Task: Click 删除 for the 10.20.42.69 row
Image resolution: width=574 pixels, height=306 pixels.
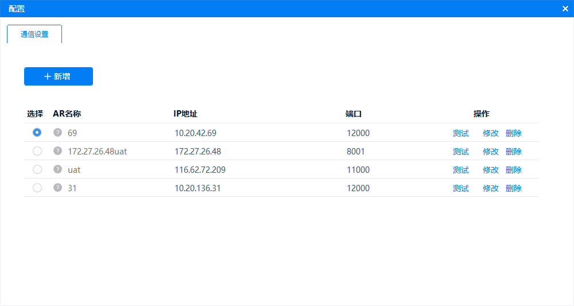Action: [x=513, y=133]
